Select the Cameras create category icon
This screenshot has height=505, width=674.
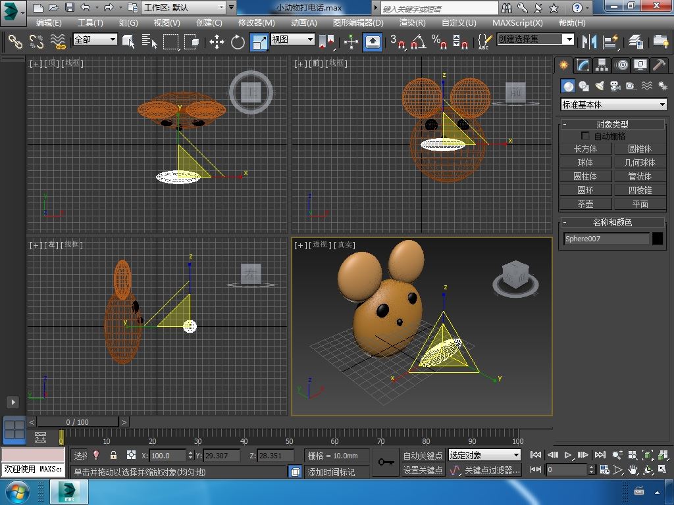click(615, 86)
